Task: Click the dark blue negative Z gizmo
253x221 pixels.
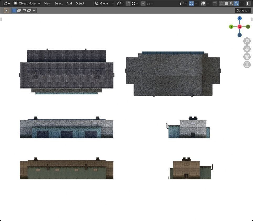Action: (239, 35)
